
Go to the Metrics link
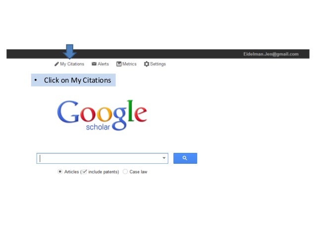pos(129,64)
